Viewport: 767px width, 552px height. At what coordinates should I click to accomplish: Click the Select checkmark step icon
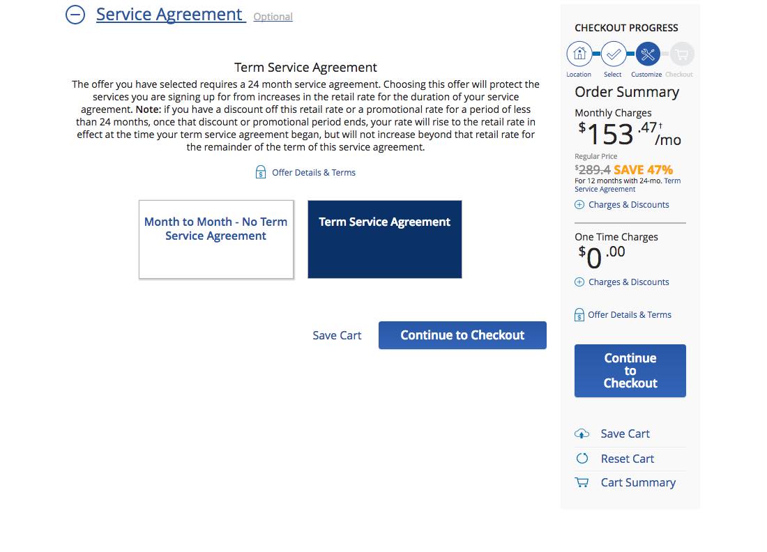click(x=614, y=54)
